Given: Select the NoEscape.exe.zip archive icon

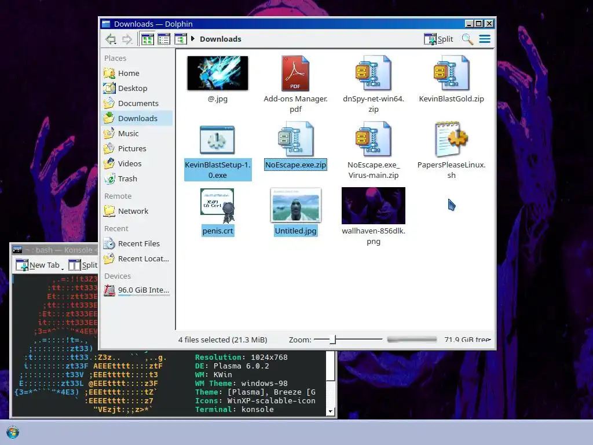Looking at the screenshot, I should (x=295, y=139).
